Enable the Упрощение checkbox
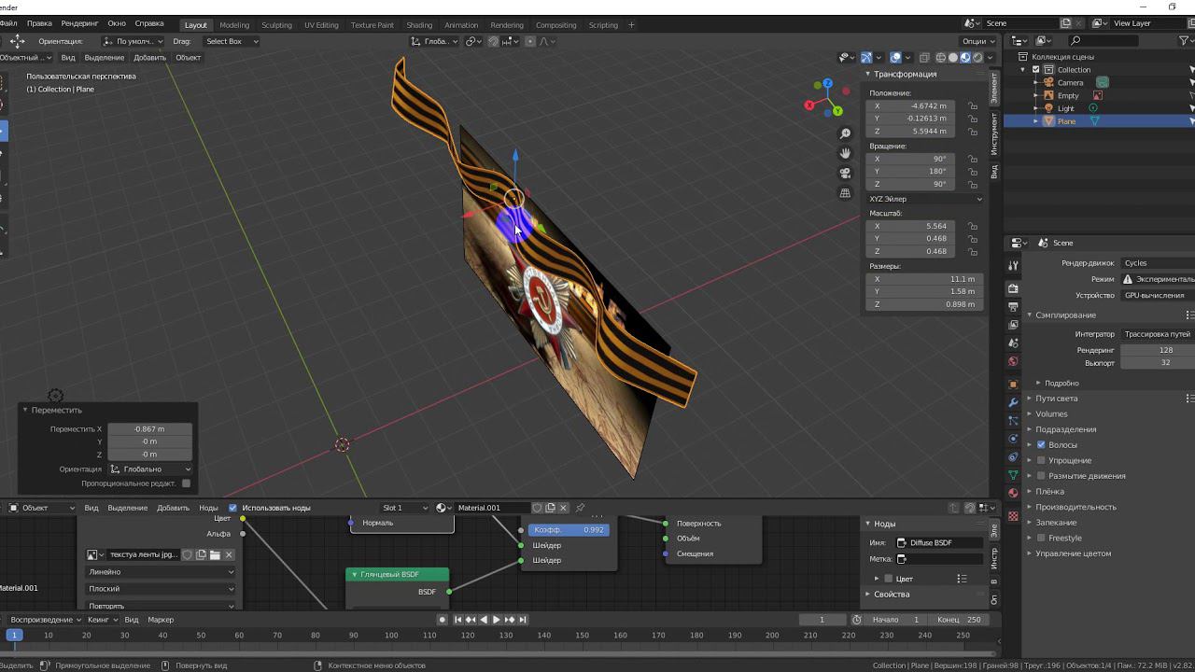This screenshot has width=1195, height=672. 1041,460
